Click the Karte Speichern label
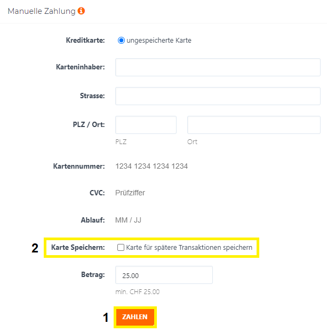This screenshot has width=327, height=332. coord(78,247)
